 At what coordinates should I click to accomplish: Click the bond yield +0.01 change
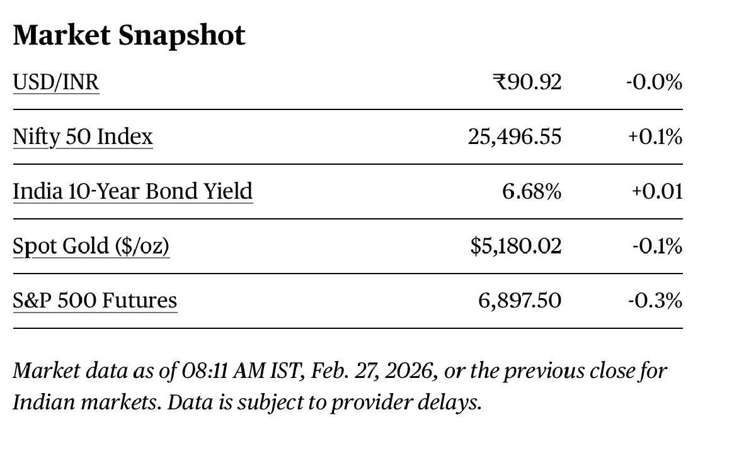click(x=657, y=191)
